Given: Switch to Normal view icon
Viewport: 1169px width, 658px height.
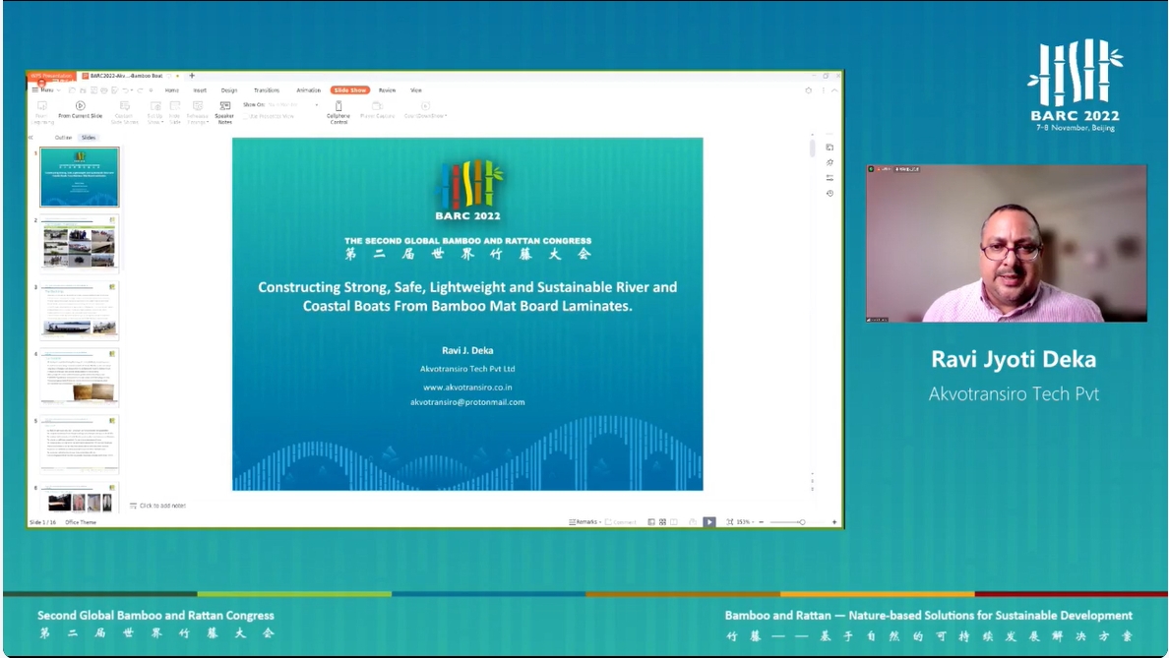Looking at the screenshot, I should click(650, 522).
